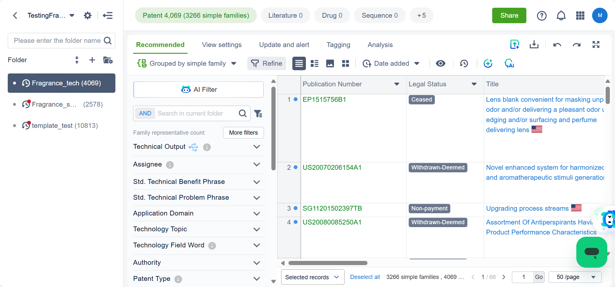615x287 pixels.
Task: Open the notifications bell
Action: point(561,15)
